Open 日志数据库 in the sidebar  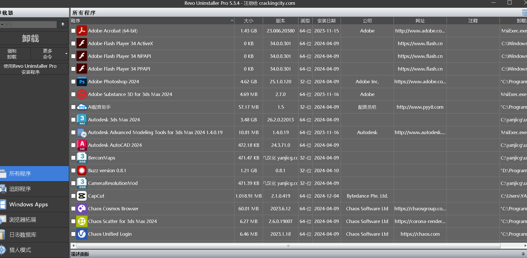tap(34, 235)
